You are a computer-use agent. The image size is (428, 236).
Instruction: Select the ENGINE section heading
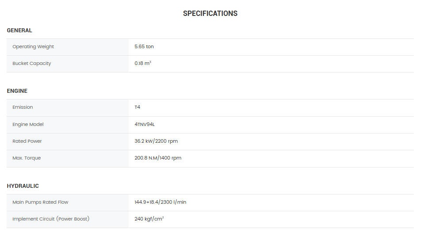click(x=17, y=91)
